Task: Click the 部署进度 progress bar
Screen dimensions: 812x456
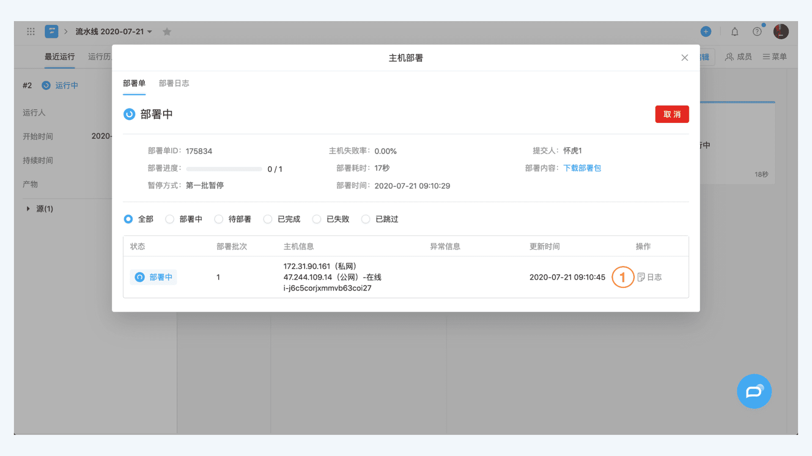Action: point(224,169)
